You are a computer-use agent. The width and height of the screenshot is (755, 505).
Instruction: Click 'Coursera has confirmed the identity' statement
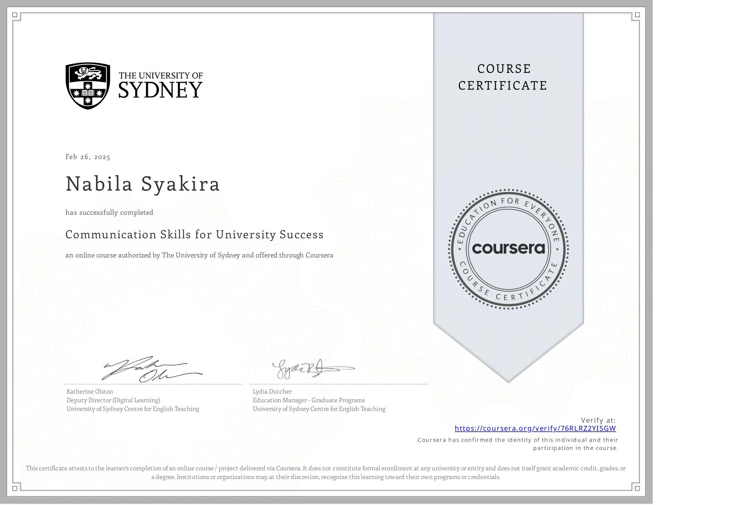(518, 444)
